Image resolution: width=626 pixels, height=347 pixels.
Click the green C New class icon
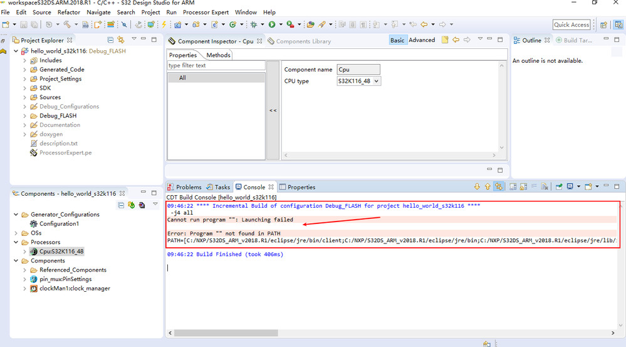coord(232,24)
